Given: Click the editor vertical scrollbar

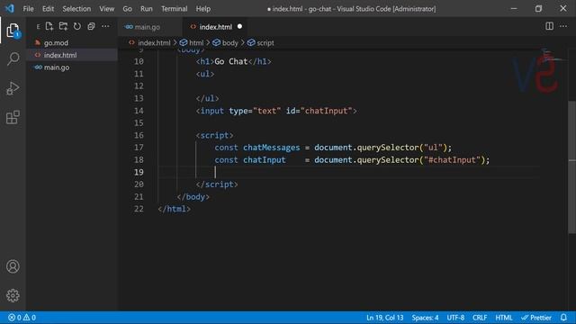Looking at the screenshot, I should 572,166.
